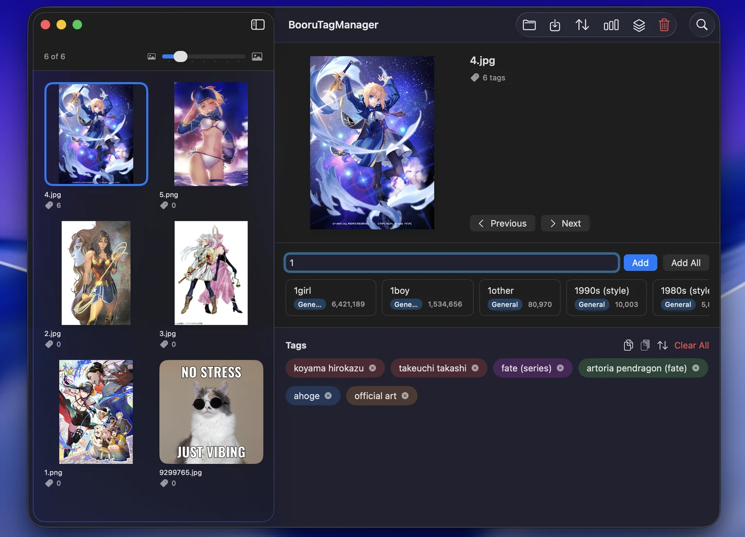Click the 5.png file name label

tap(169, 195)
